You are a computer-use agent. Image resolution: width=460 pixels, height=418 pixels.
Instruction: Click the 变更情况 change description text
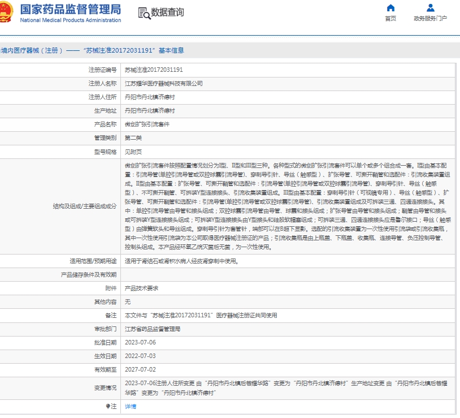[x=286, y=388]
